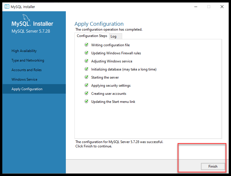Click check icon for Adjusting Windows service

pyautogui.click(x=86, y=61)
